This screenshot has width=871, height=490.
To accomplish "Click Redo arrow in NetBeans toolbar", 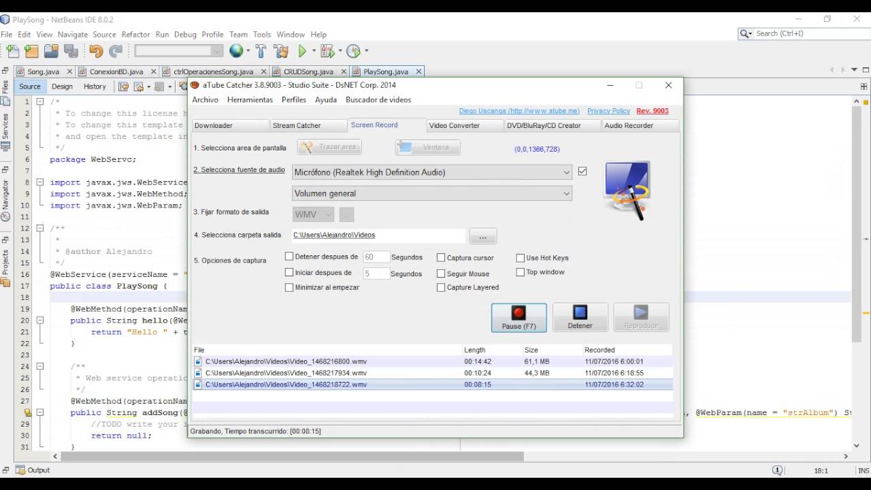I will (116, 51).
